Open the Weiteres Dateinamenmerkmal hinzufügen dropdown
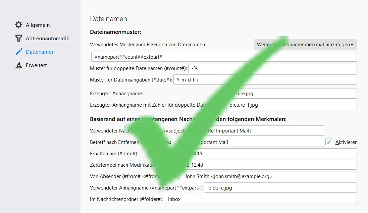The image size is (368, 213). (x=305, y=44)
